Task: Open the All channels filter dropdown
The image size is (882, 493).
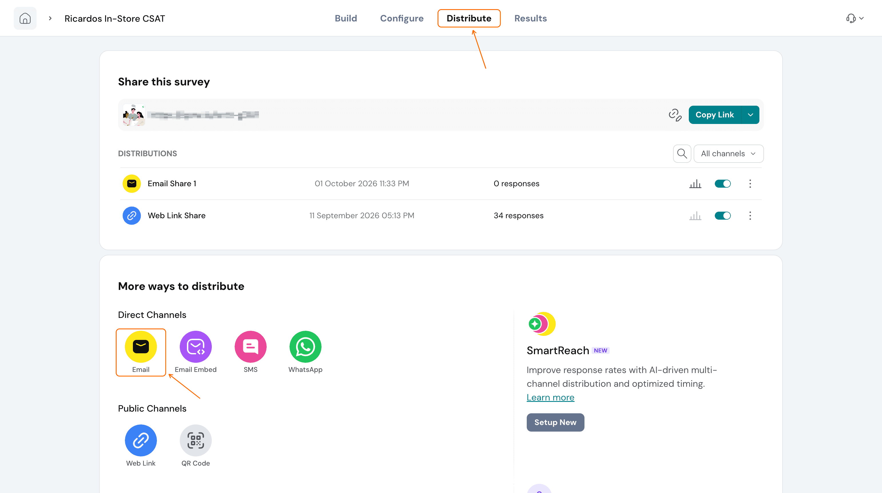Action: pos(728,154)
